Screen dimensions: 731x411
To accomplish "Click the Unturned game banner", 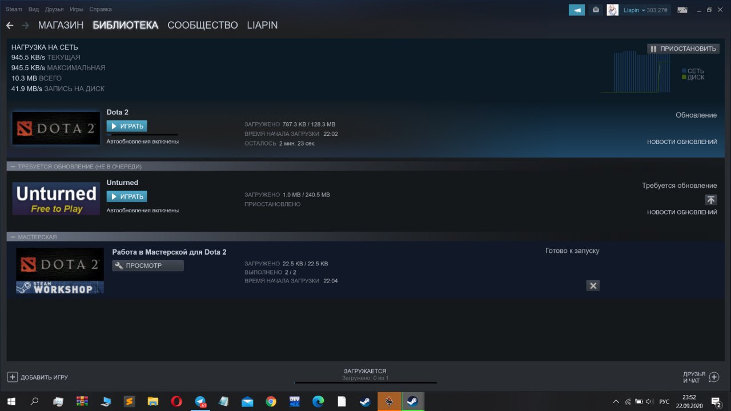I will coord(56,199).
